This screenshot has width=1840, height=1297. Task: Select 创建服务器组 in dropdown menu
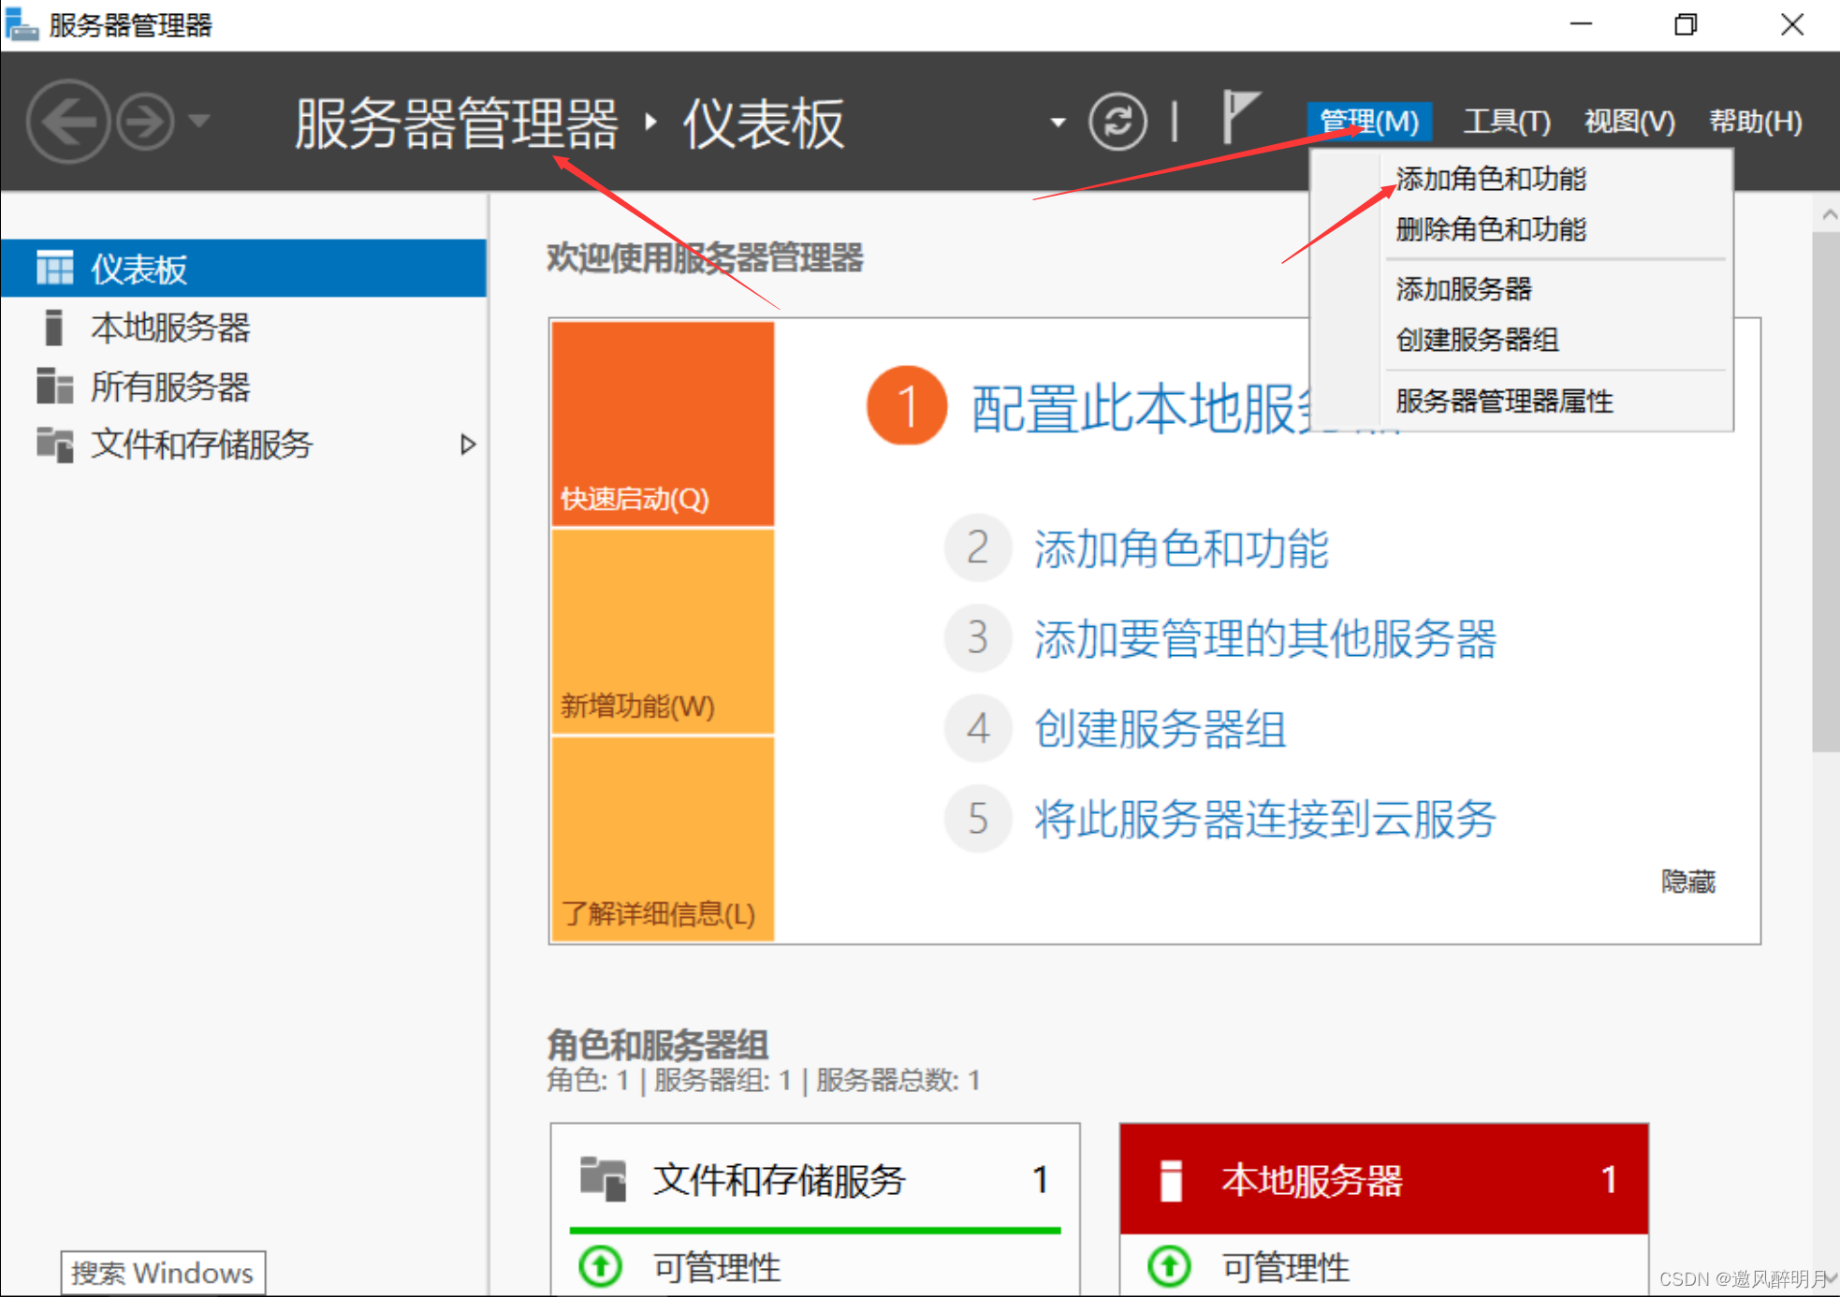click(x=1478, y=340)
